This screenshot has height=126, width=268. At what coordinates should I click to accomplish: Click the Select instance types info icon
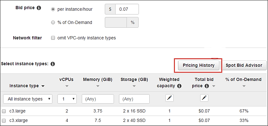(x=53, y=64)
